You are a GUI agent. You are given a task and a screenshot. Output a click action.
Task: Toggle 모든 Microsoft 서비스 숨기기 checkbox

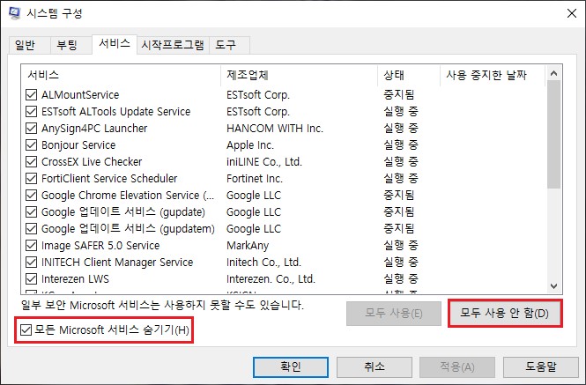click(26, 329)
